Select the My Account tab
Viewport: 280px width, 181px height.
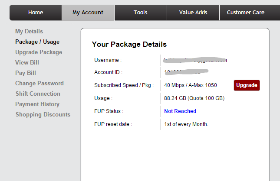pos(88,13)
